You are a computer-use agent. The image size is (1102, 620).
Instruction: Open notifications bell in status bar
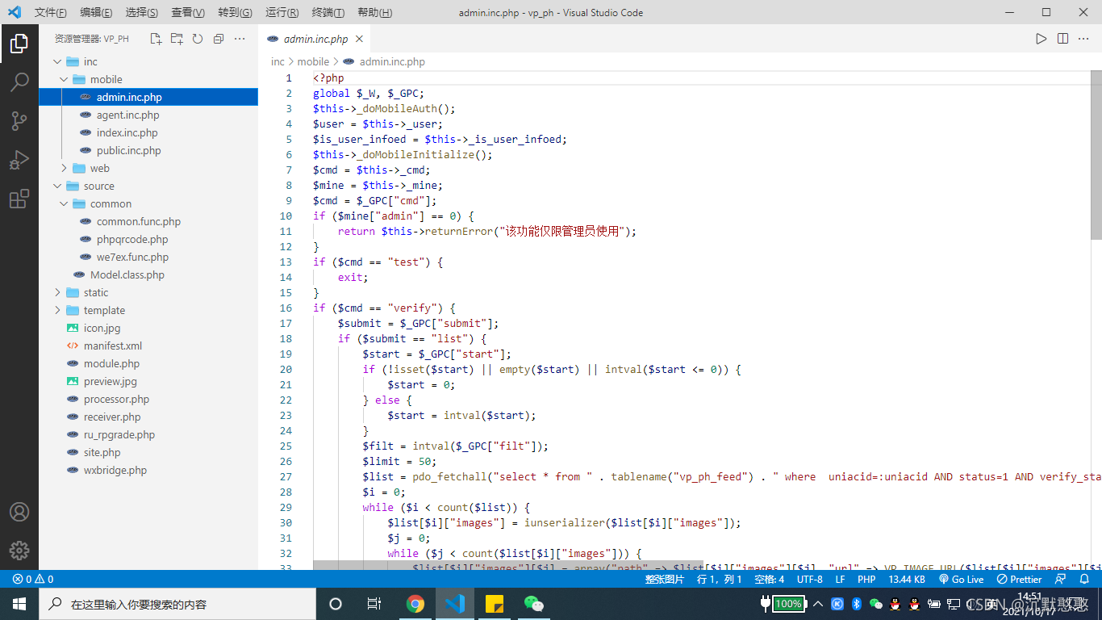coord(1084,580)
